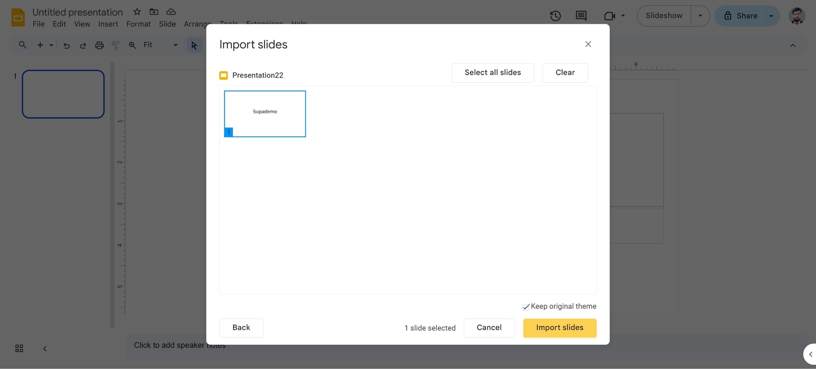The image size is (816, 369).
Task: Start a Meet call using the camera icon
Action: (609, 16)
